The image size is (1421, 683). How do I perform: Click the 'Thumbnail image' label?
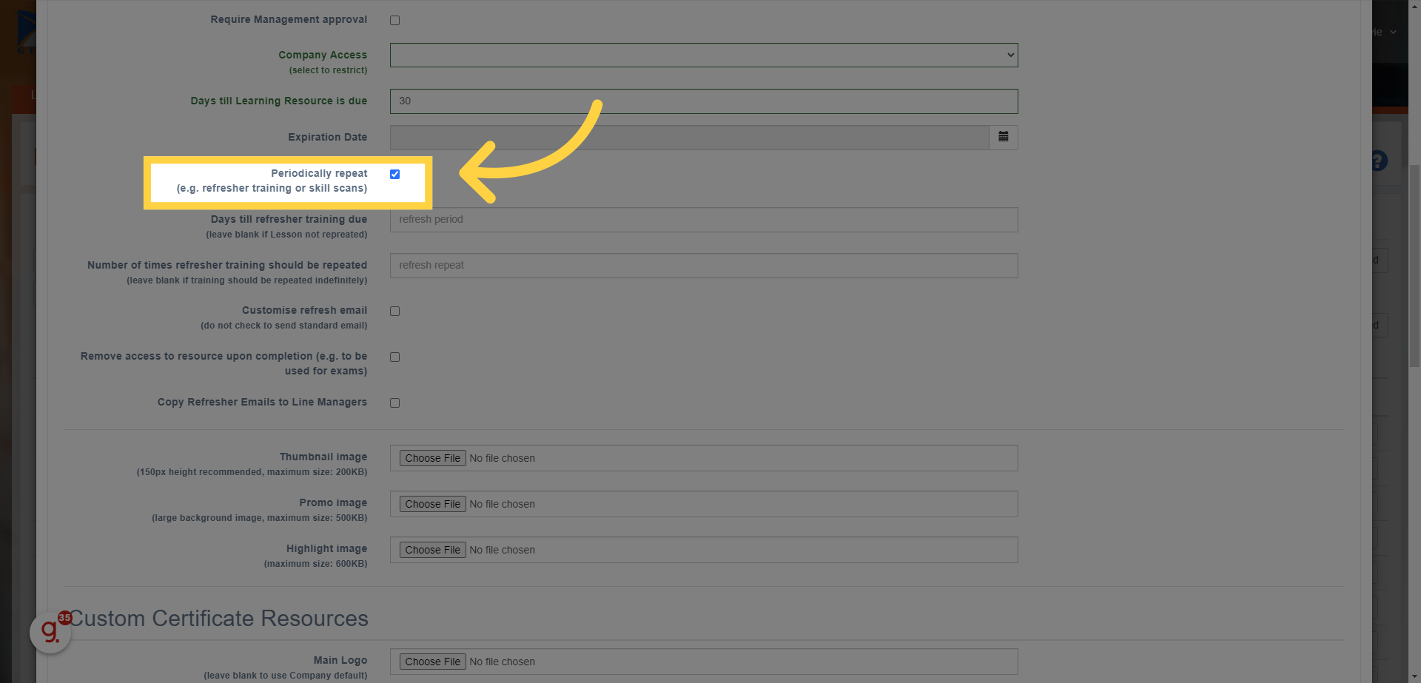323,457
